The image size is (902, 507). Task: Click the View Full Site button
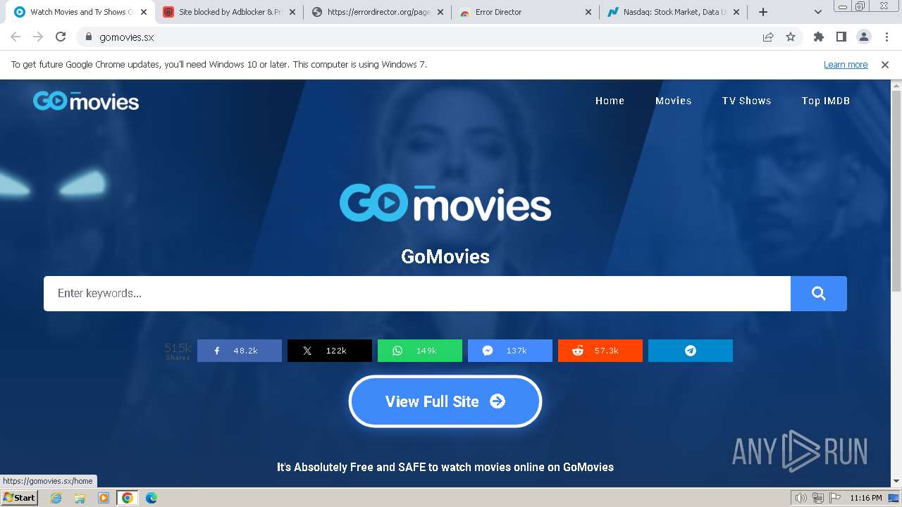(x=445, y=401)
